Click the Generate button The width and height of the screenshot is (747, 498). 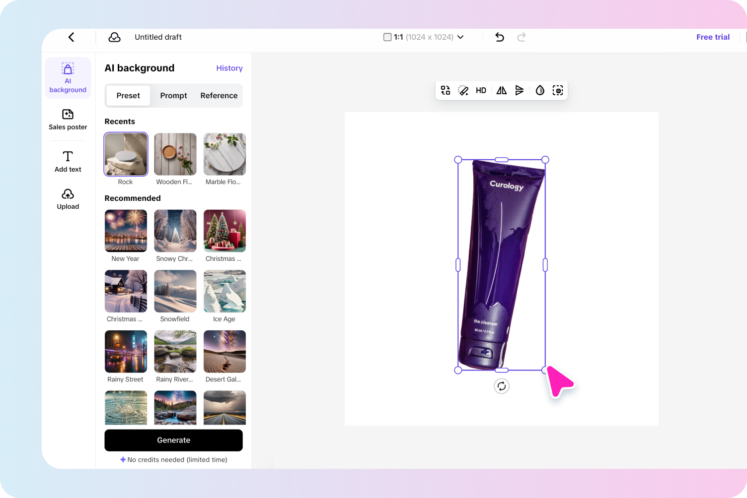(x=173, y=440)
